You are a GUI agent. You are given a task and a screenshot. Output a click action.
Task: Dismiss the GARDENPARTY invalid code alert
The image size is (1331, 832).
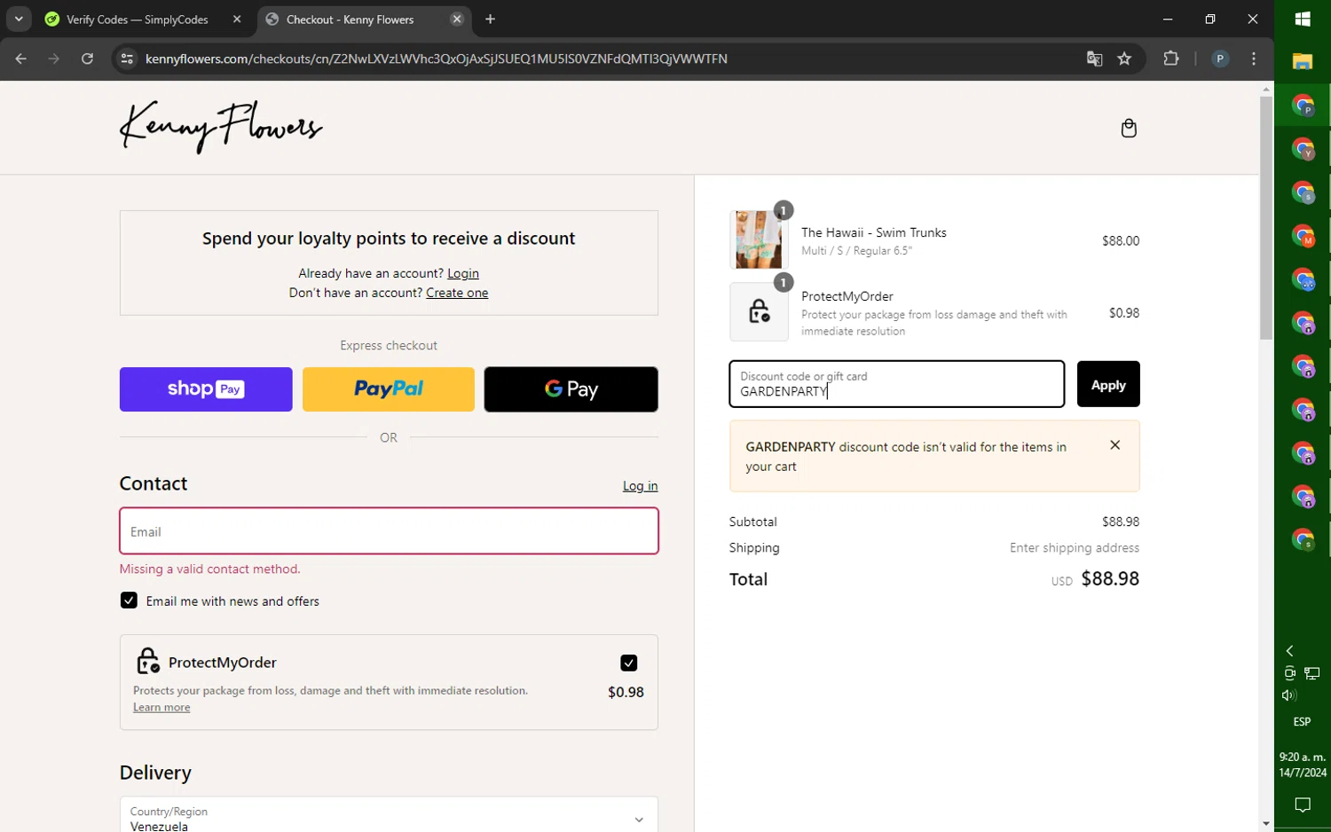(x=1115, y=445)
